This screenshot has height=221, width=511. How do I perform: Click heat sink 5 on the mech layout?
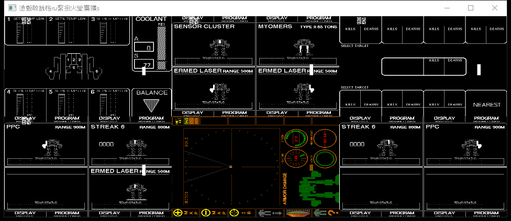[74, 67]
